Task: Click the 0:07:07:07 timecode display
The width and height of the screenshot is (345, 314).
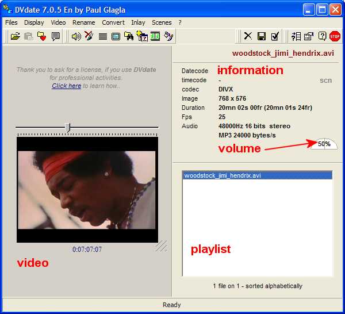Action: (x=87, y=250)
